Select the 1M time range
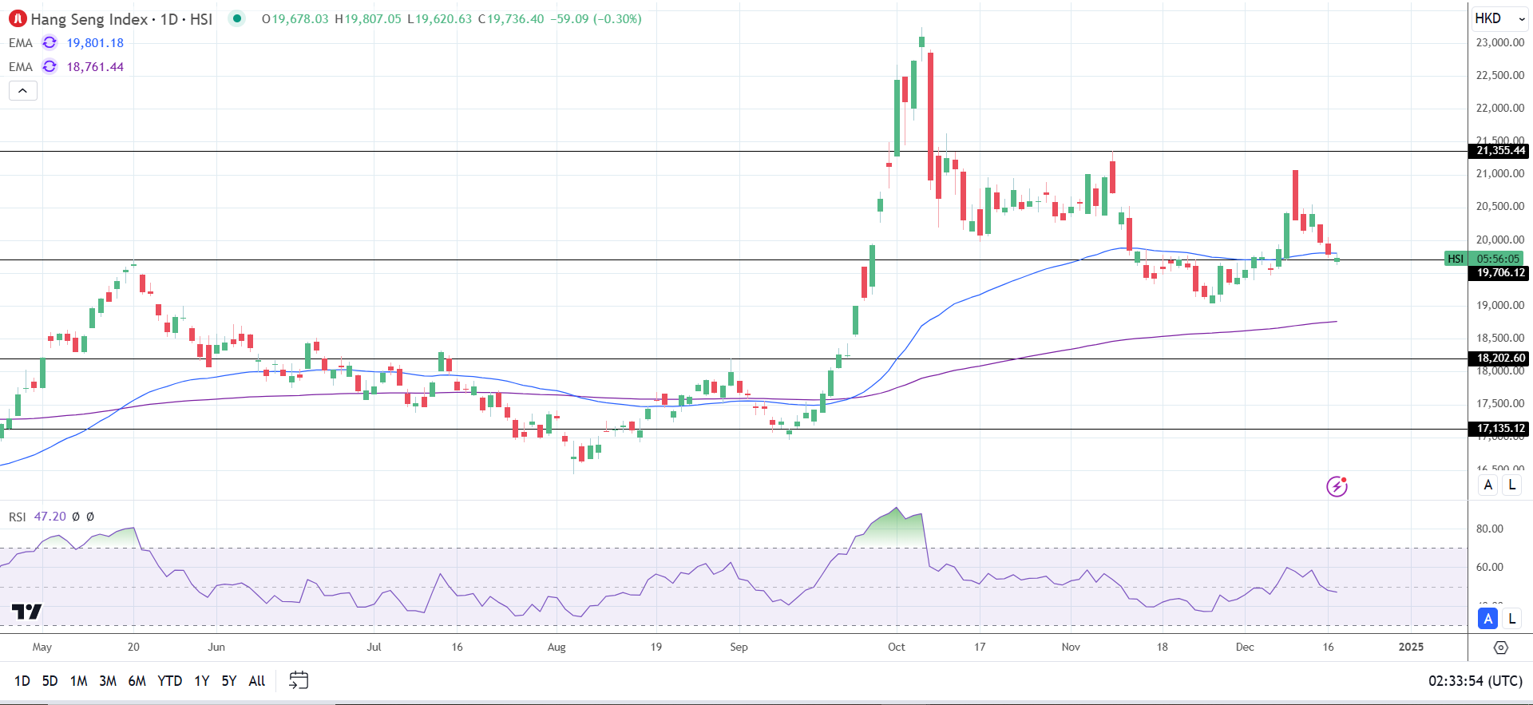Image resolution: width=1533 pixels, height=705 pixels. (x=78, y=681)
